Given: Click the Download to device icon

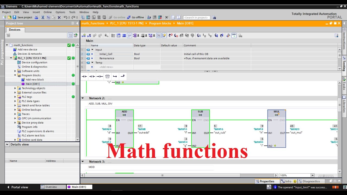Looking at the screenshot, I should [x=88, y=17].
